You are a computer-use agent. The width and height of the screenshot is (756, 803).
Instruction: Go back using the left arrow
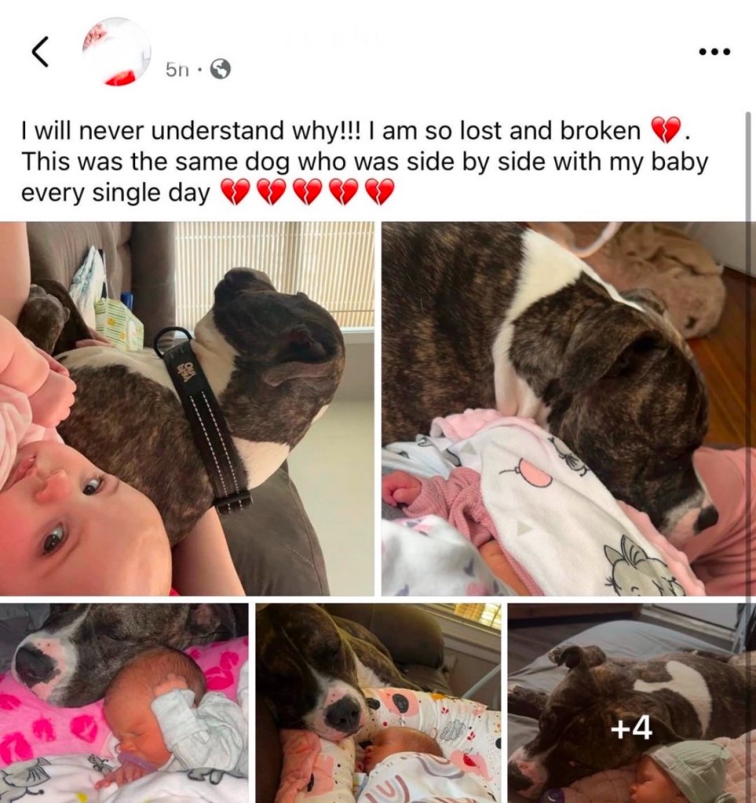click(41, 52)
